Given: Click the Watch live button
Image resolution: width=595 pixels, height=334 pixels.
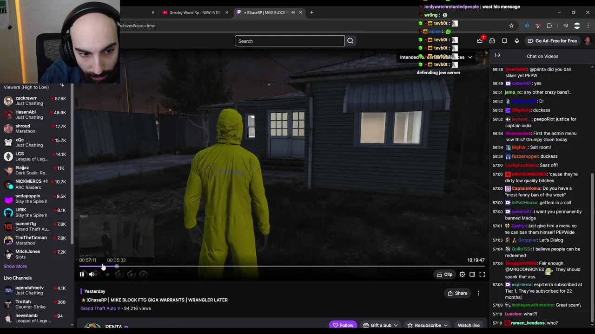Looking at the screenshot, I should [469, 325].
